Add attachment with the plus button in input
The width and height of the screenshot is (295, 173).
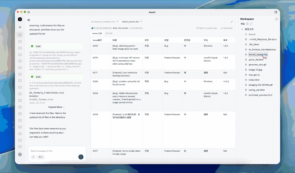[x=33, y=157]
